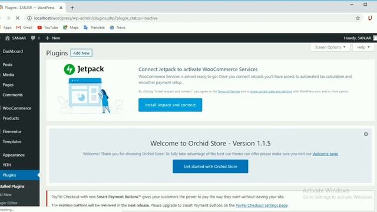Viewport: 377px width, 212px height.
Task: Open News bookmark
Action: pyautogui.click(x=118, y=28)
